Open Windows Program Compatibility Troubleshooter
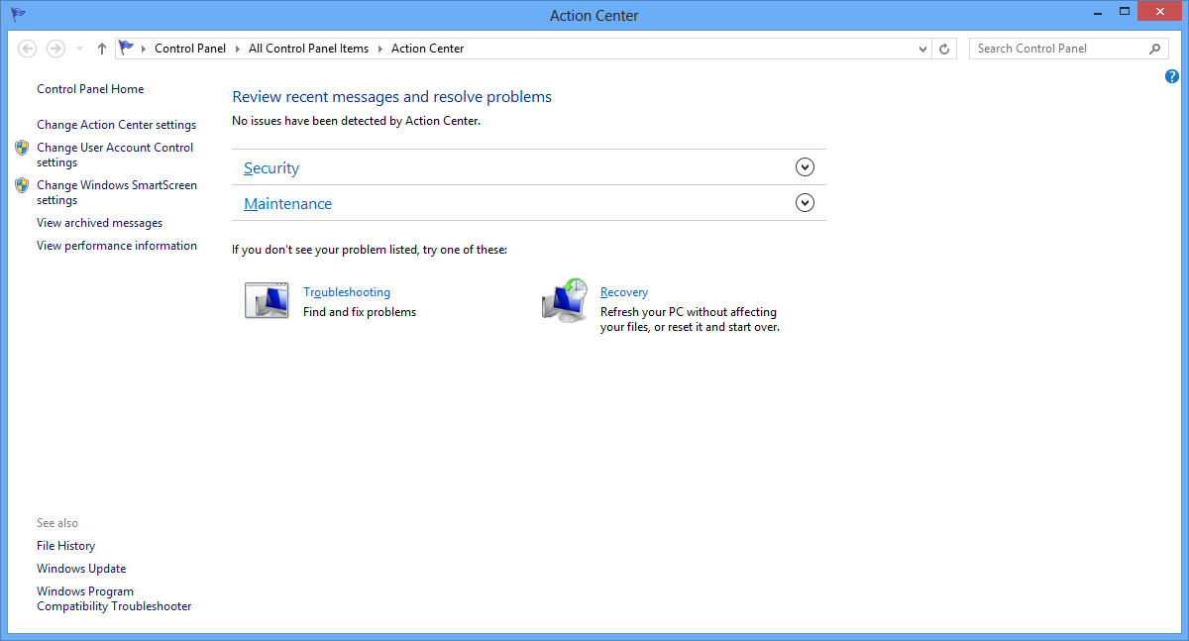This screenshot has width=1189, height=641. tap(114, 599)
